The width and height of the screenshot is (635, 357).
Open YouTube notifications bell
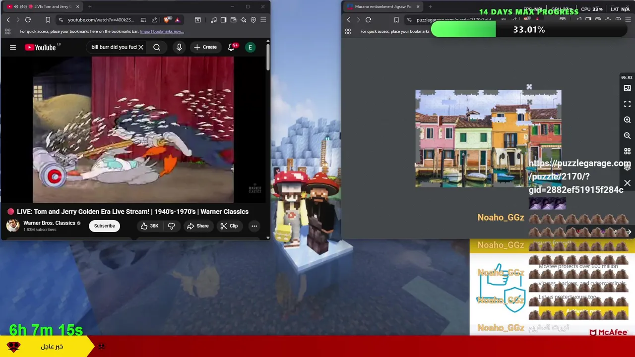[231, 47]
